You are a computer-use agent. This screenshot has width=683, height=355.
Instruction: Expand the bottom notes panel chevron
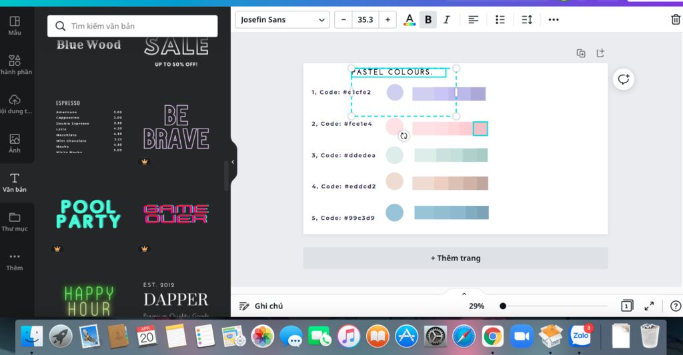point(464,294)
